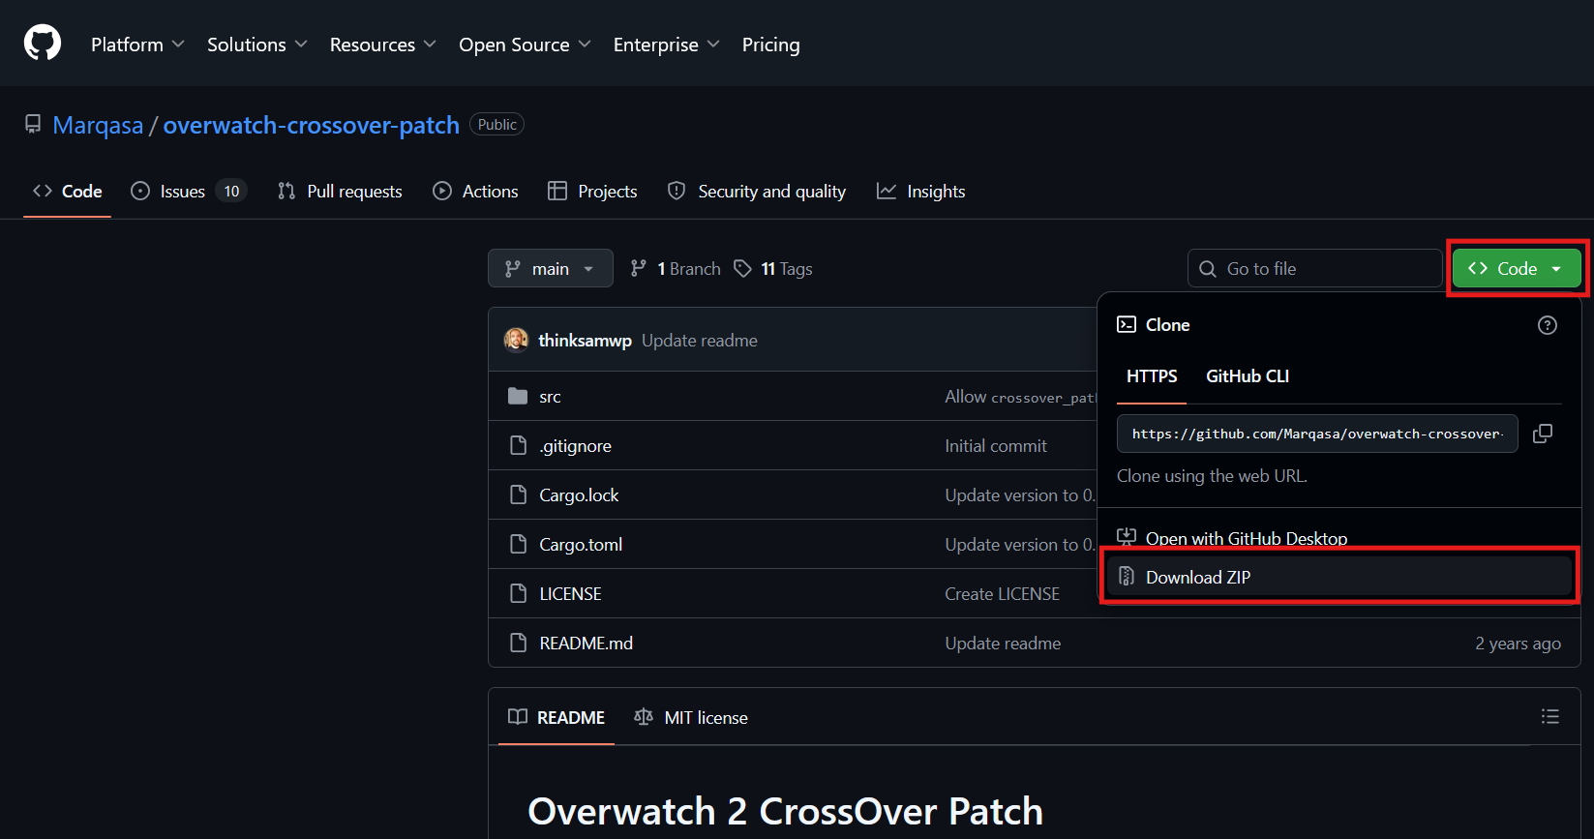1594x839 pixels.
Task: Expand the Resources menu
Action: pyautogui.click(x=382, y=45)
